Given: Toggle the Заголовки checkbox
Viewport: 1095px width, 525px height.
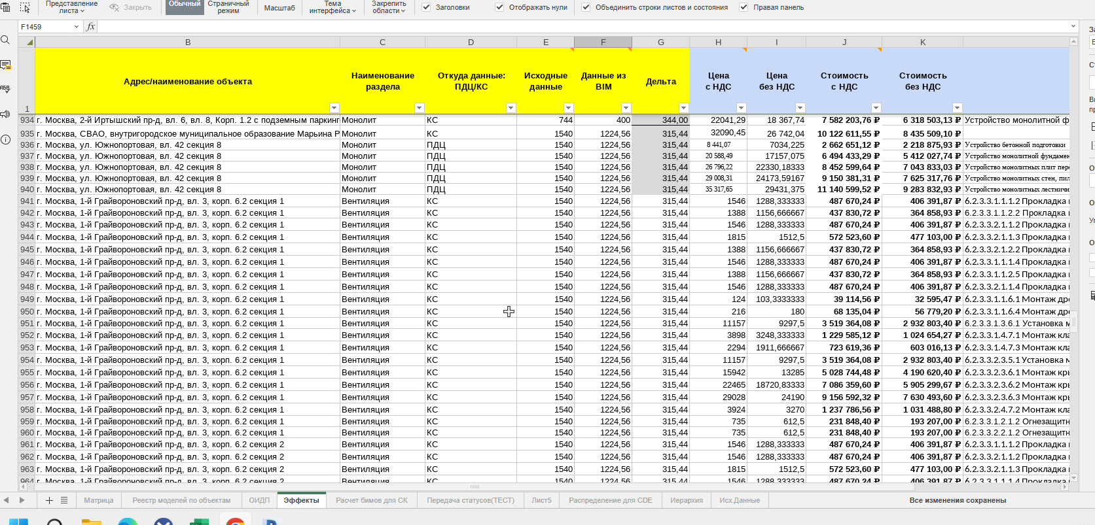Looking at the screenshot, I should (x=427, y=7).
